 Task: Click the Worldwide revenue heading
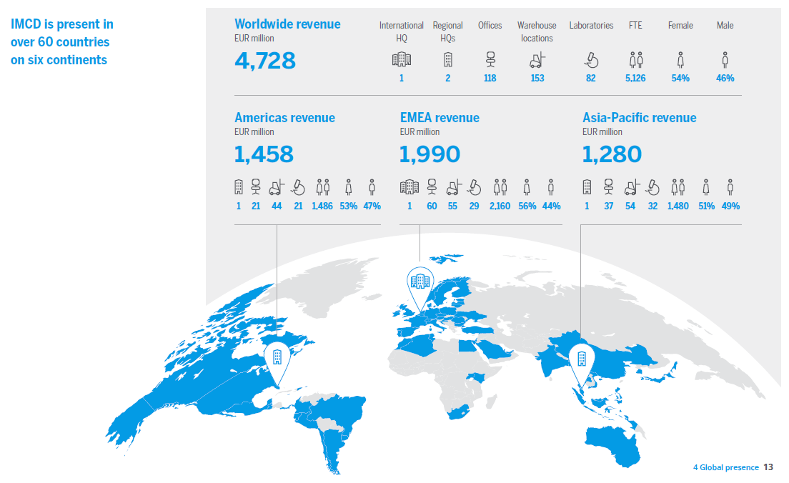287,24
